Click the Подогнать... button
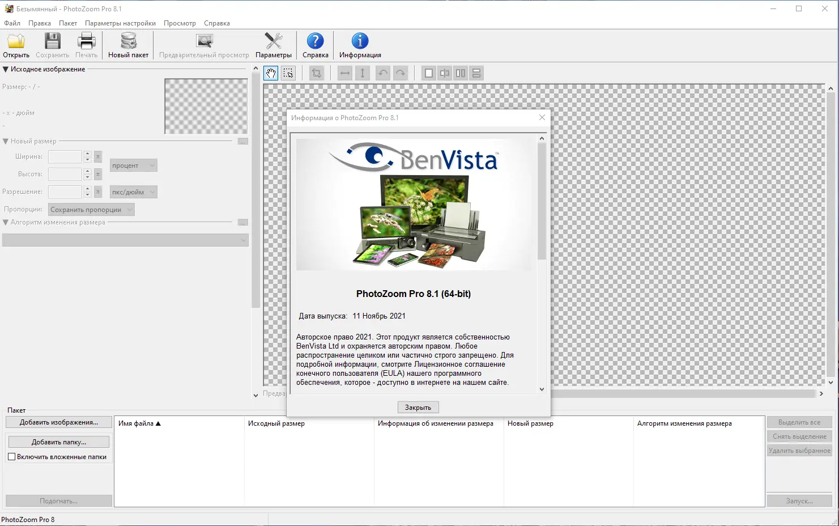Viewport: 839px width, 526px height. pos(59,501)
